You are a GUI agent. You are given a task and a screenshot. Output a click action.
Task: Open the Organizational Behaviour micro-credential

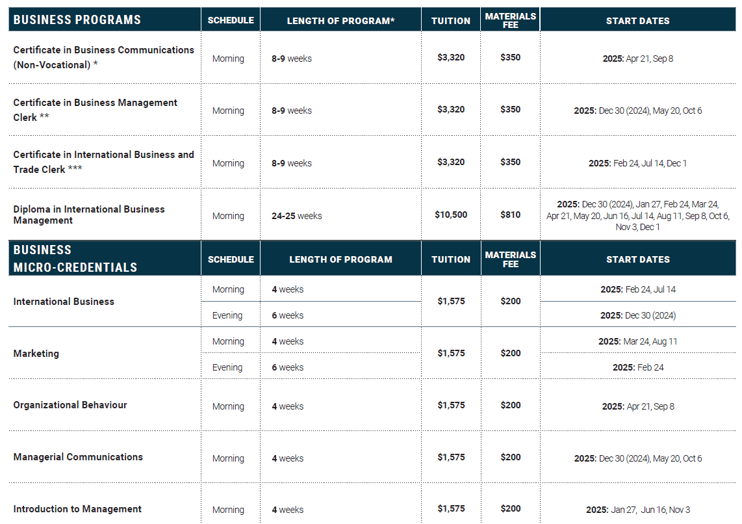pyautogui.click(x=70, y=405)
